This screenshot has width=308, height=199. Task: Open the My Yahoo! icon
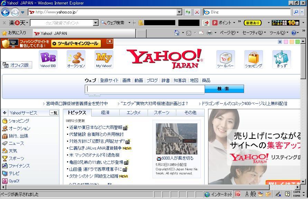click(104, 59)
